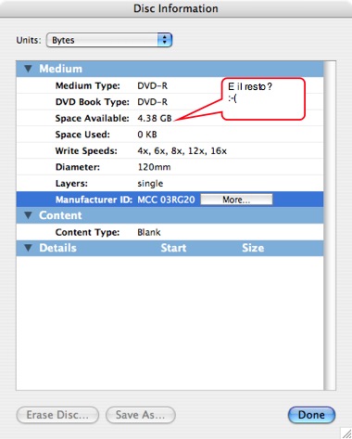
Task: Select the Diameter 120mm row
Action: (x=170, y=167)
